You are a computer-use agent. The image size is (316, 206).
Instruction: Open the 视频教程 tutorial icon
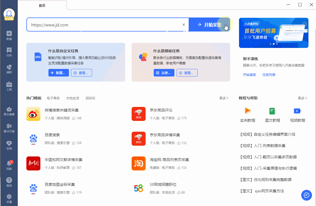click(297, 111)
